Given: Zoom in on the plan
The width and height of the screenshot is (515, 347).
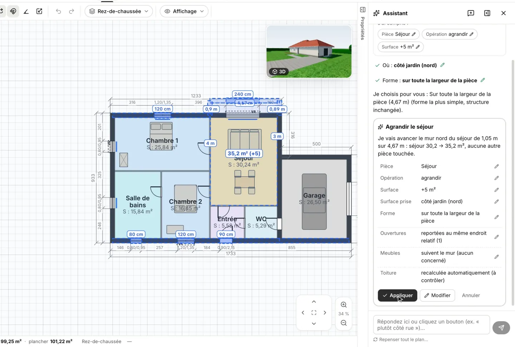Looking at the screenshot, I should click(x=344, y=305).
